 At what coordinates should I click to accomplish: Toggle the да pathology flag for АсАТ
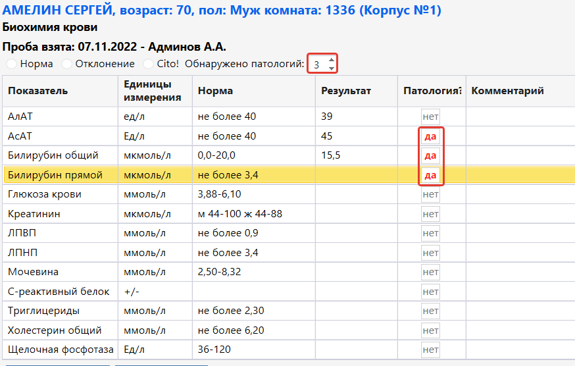[x=430, y=136]
